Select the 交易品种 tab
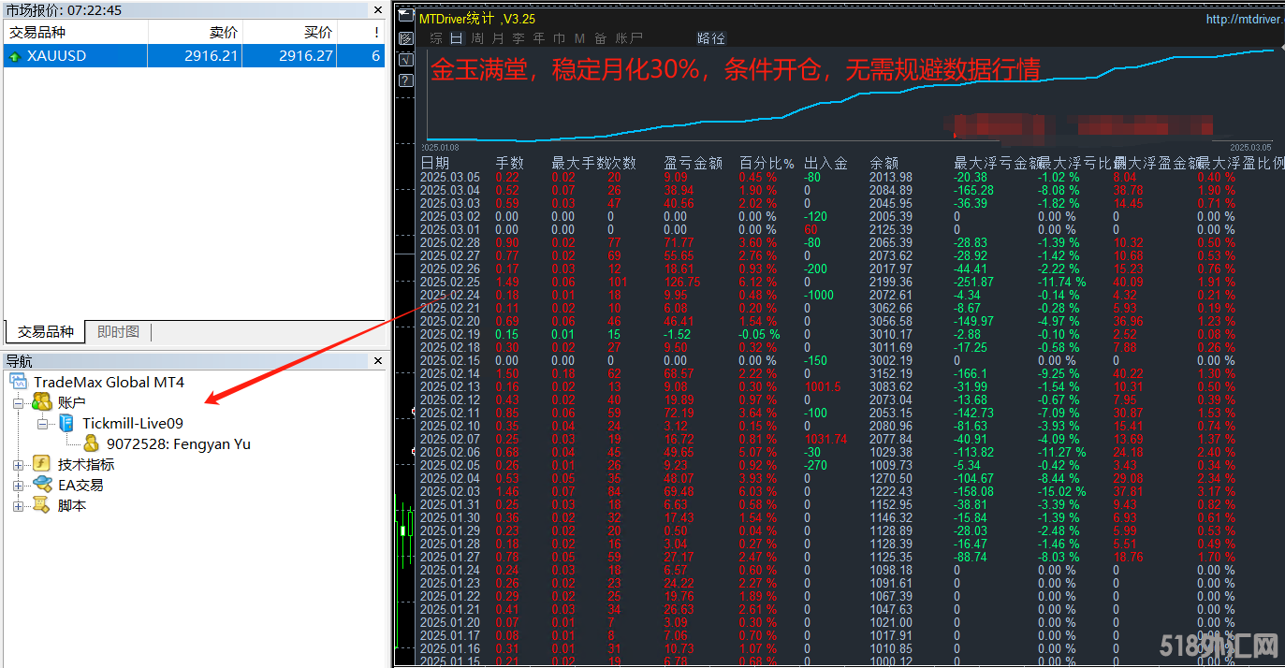This screenshot has width=1285, height=668. pos(45,332)
